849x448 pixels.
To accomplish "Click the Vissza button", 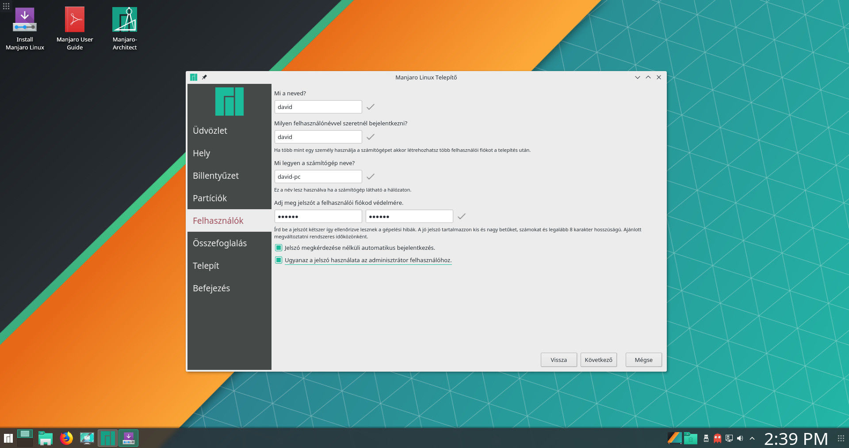I will coord(559,360).
